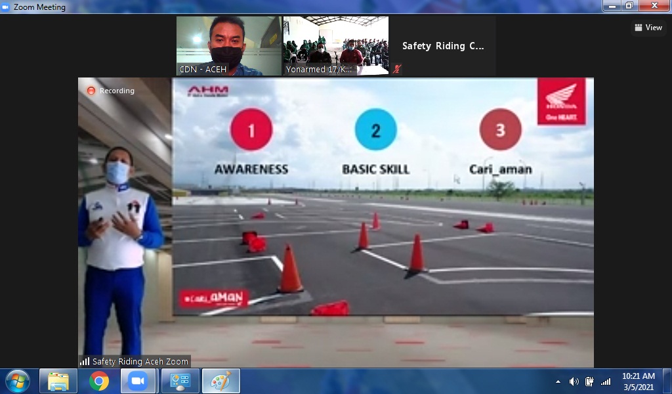
Task: Open the network signal tray icon
Action: pos(606,382)
